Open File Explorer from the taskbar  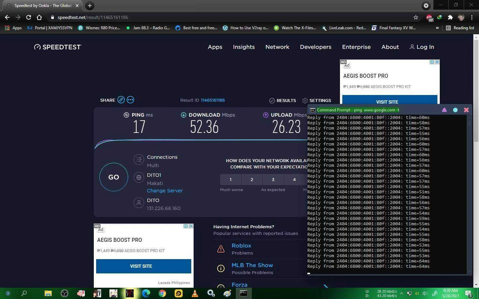[48, 293]
